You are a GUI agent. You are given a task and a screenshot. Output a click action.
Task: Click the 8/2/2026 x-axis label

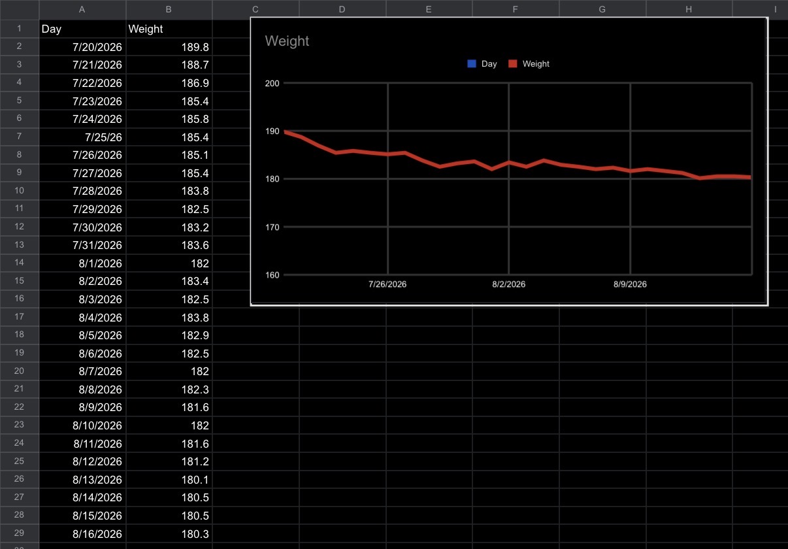pyautogui.click(x=509, y=284)
